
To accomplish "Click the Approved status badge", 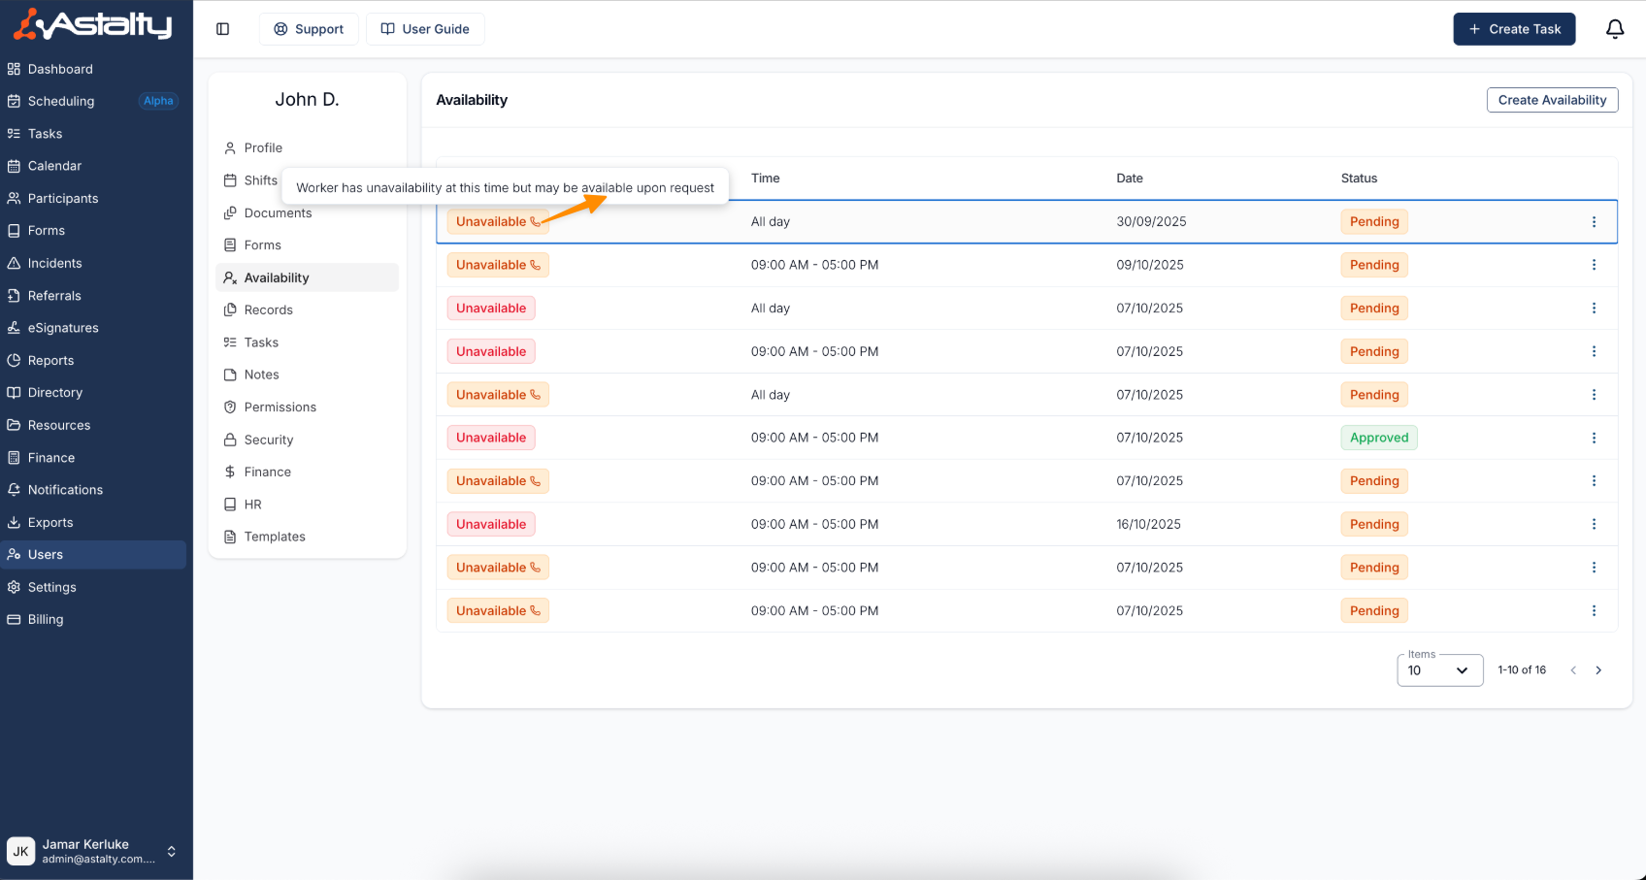I will [x=1378, y=439].
